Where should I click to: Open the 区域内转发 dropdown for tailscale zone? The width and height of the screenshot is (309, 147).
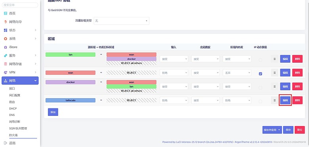point(237,100)
